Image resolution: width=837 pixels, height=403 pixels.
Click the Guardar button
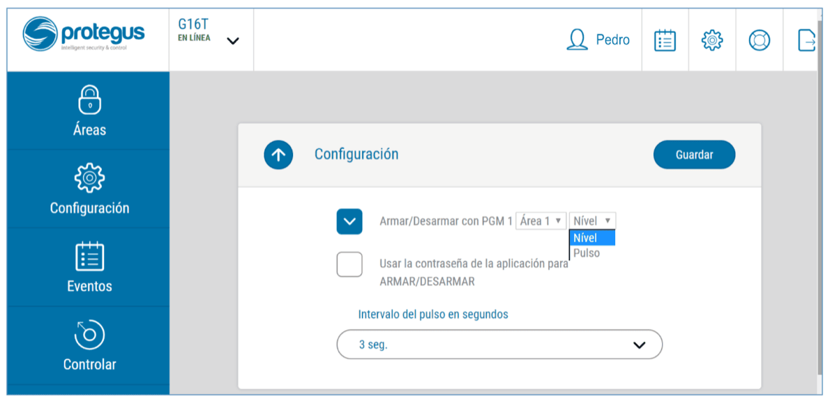[x=694, y=155]
